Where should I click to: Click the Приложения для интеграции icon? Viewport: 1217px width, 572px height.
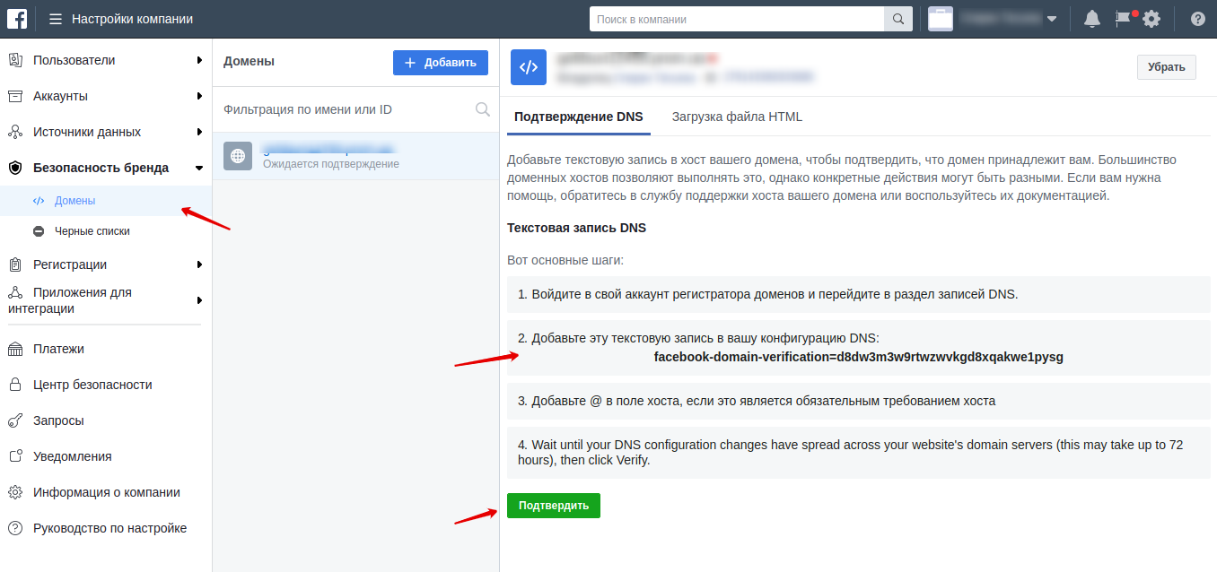(x=15, y=292)
